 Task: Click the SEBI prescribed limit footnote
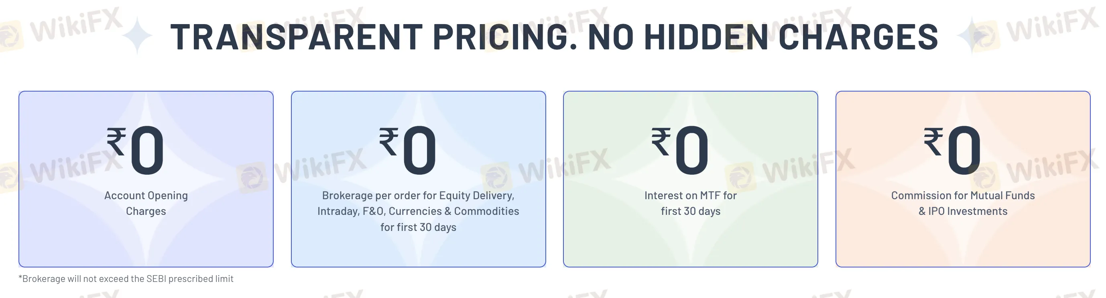pyautogui.click(x=126, y=279)
